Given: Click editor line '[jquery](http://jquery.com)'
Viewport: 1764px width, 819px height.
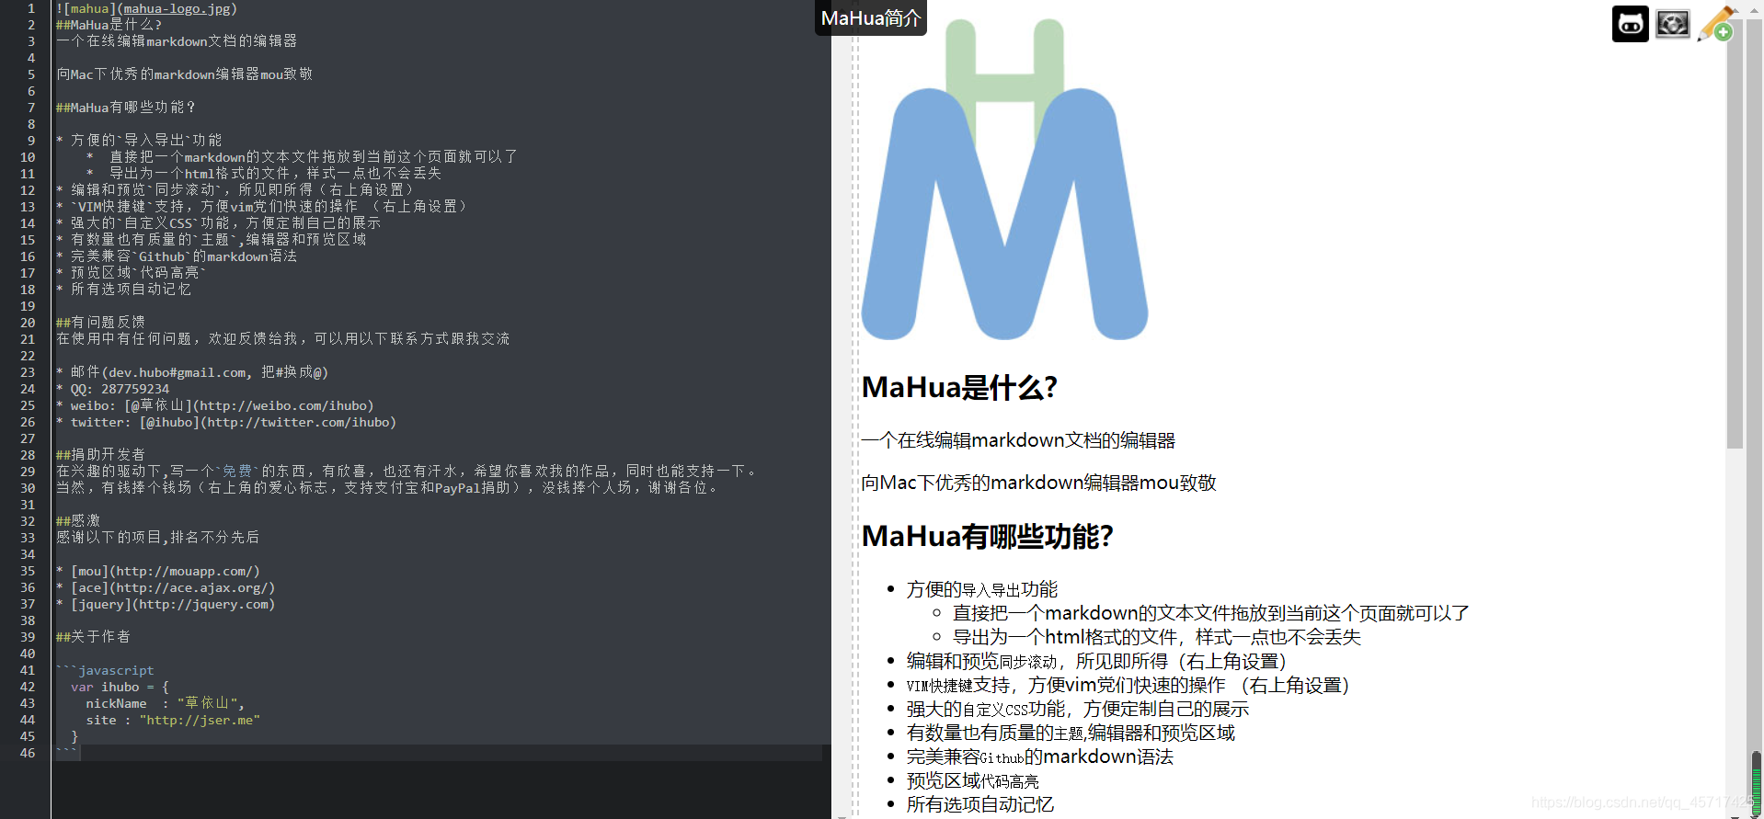Looking at the screenshot, I should click(x=166, y=604).
